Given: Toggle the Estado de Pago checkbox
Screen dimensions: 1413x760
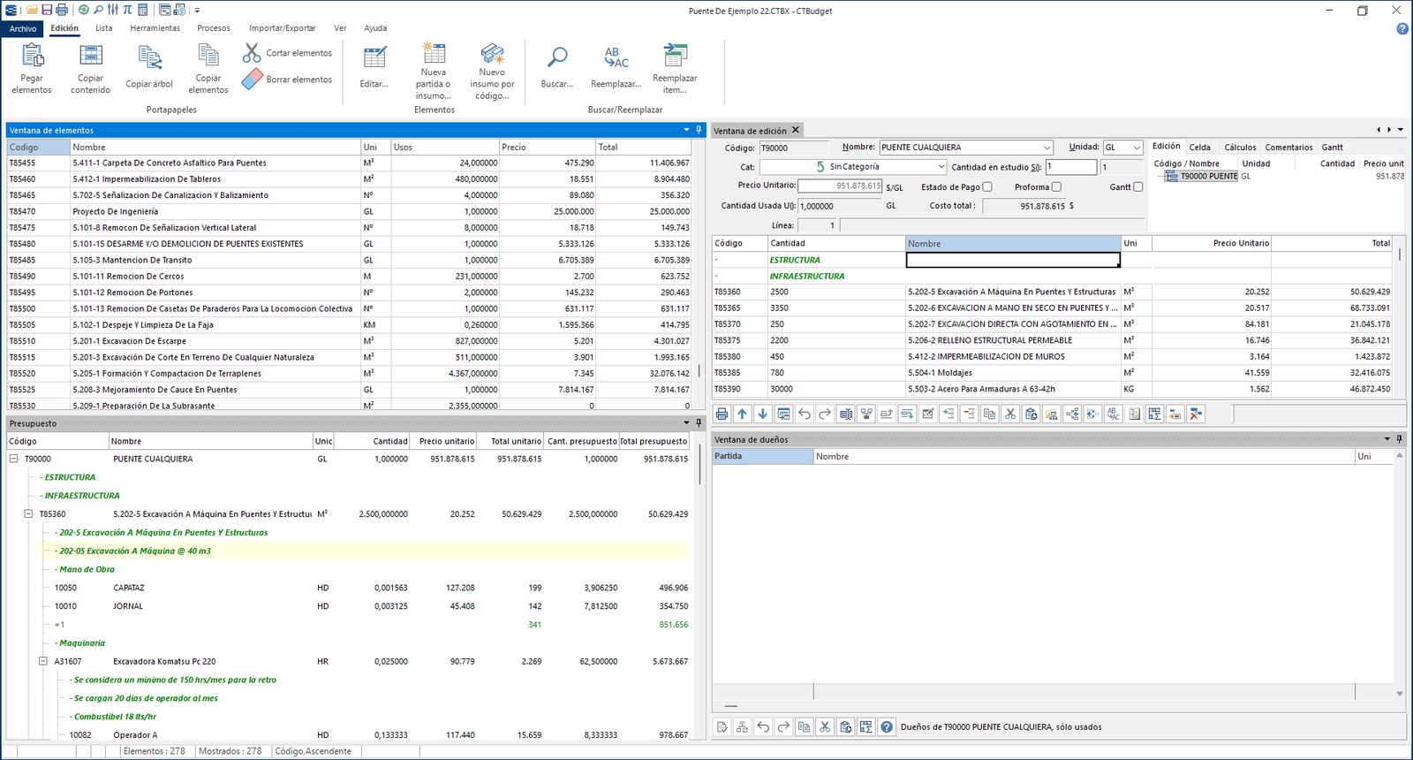Looking at the screenshot, I should click(987, 186).
